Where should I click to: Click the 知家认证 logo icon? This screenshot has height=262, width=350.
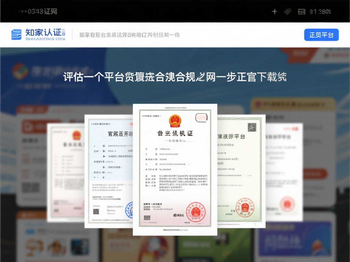16,33
